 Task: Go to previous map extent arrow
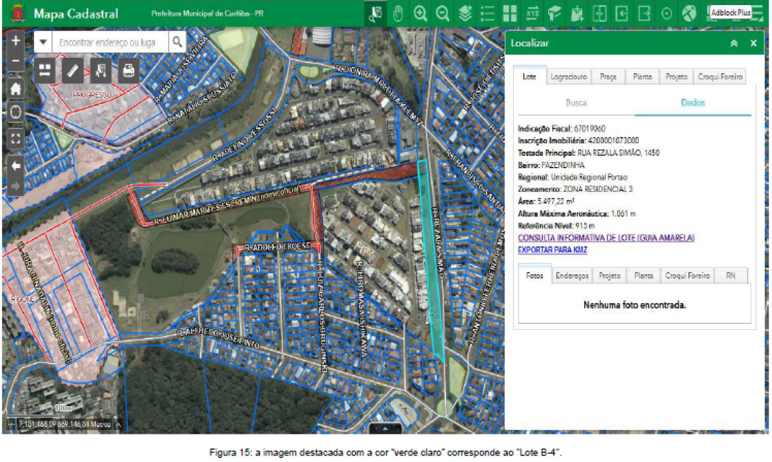click(16, 166)
